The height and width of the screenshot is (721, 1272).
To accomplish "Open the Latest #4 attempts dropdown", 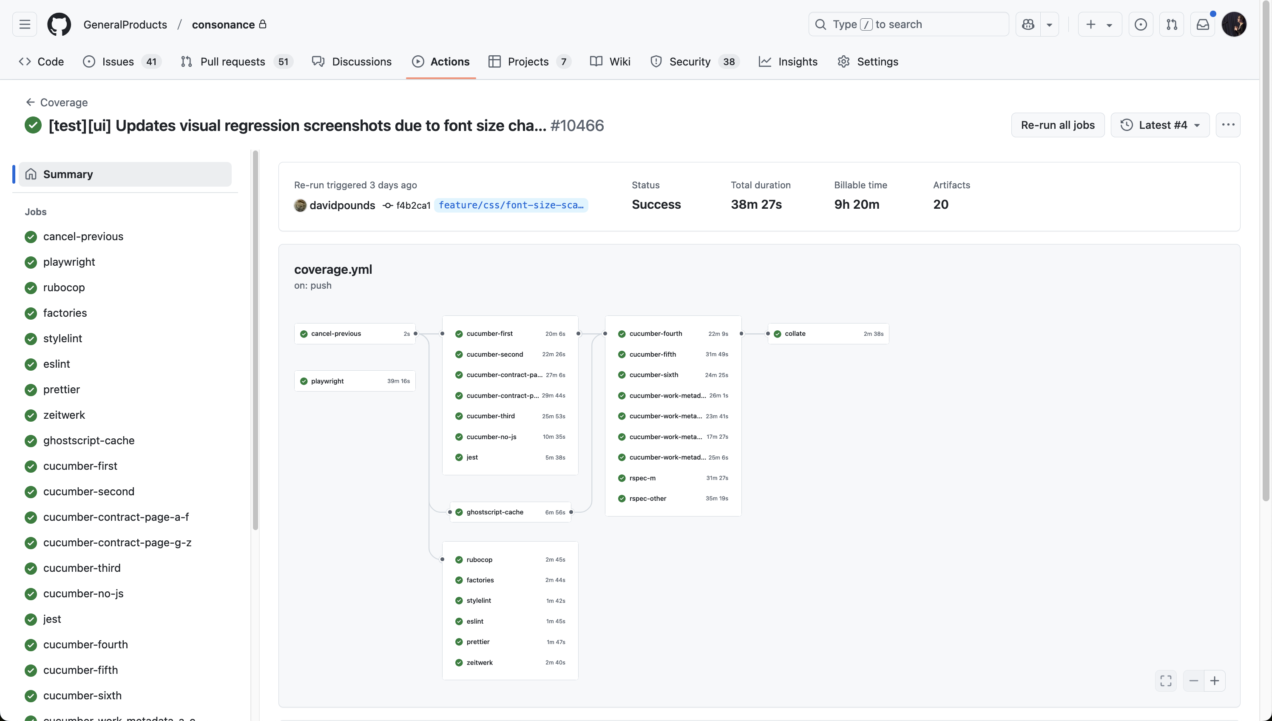I will tap(1160, 125).
